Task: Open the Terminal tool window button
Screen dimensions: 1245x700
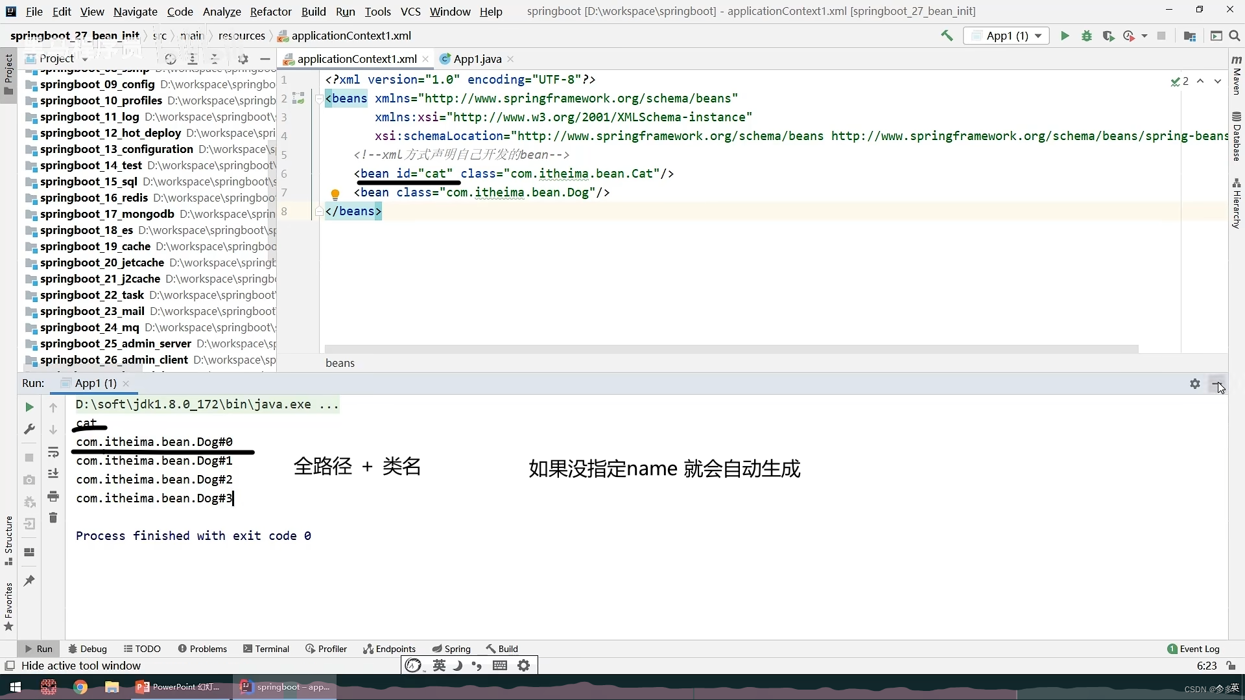Action: [266, 649]
